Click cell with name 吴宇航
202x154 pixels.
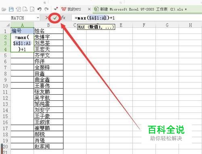(x=48, y=98)
